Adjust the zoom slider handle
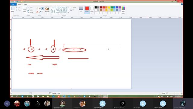 tap(174, 93)
